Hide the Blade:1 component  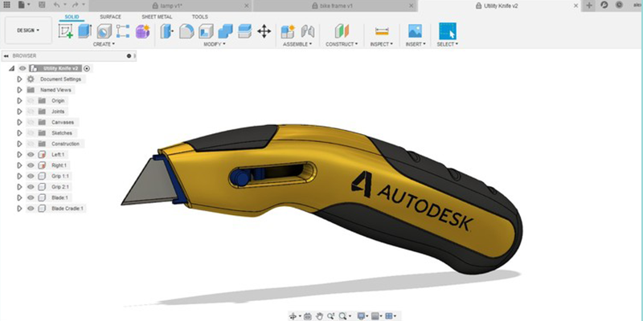pyautogui.click(x=31, y=197)
